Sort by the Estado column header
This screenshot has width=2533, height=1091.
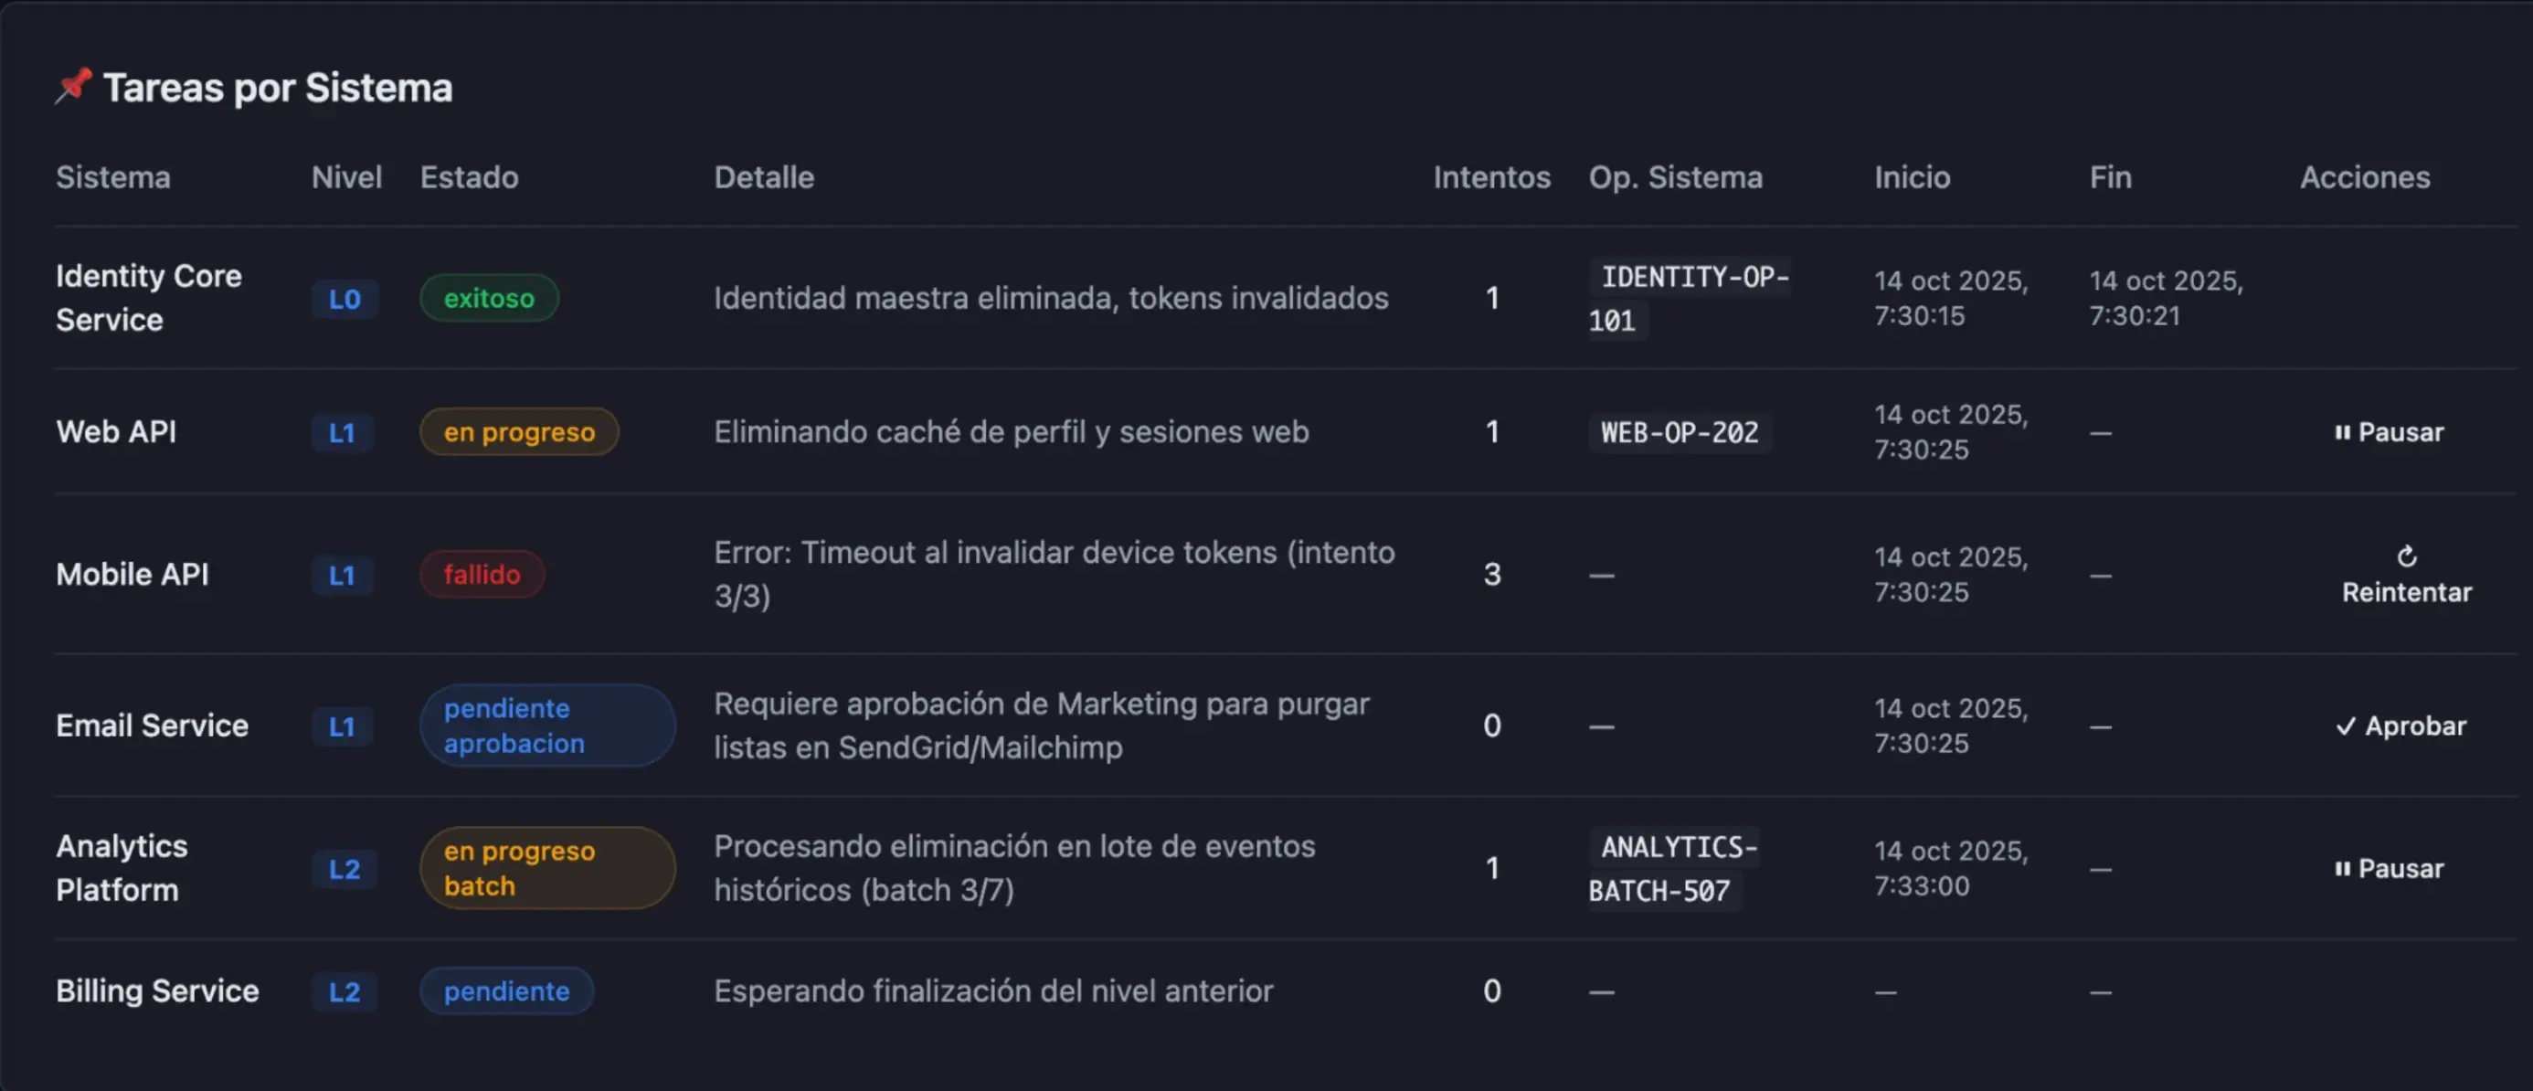(x=469, y=177)
